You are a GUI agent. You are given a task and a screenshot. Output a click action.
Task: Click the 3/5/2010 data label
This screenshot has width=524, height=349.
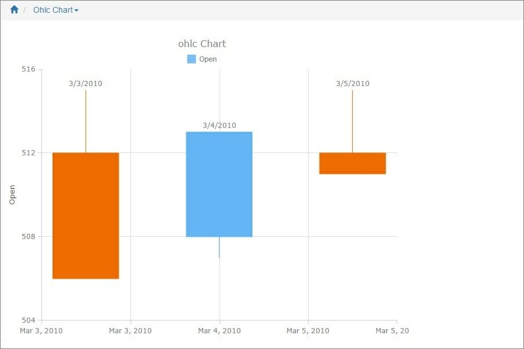click(352, 83)
